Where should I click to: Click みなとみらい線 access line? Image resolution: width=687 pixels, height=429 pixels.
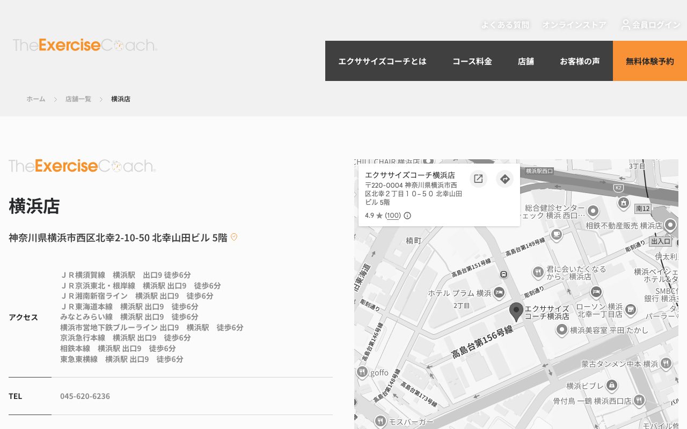129,317
